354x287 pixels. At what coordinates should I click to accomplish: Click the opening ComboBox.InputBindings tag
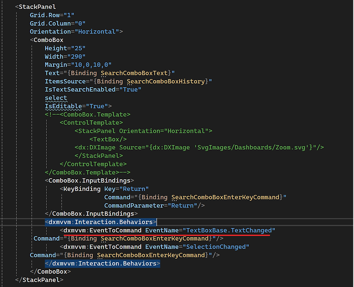(x=89, y=181)
